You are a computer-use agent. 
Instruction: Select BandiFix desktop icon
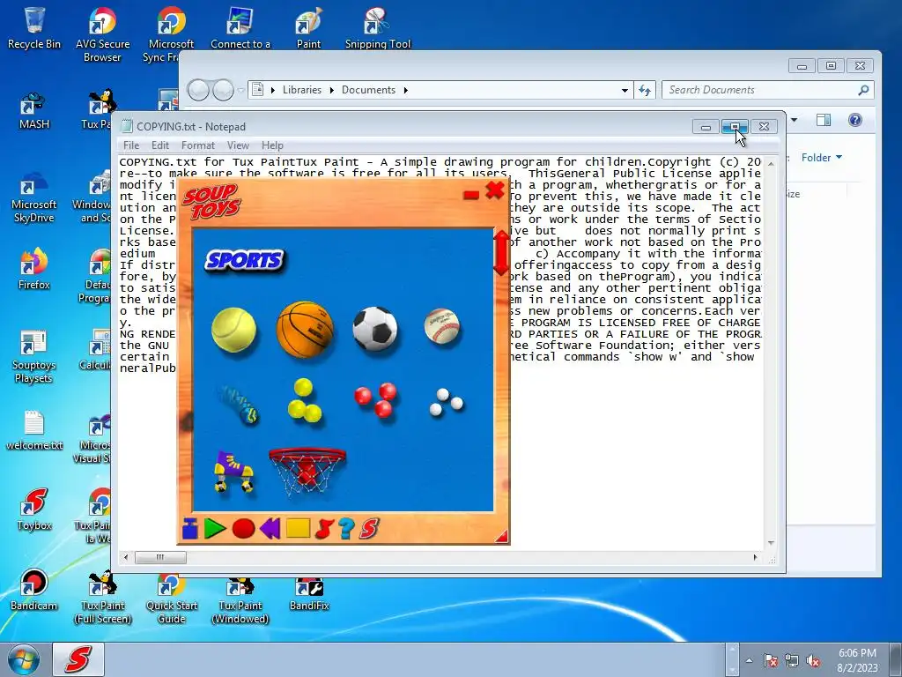tap(309, 593)
